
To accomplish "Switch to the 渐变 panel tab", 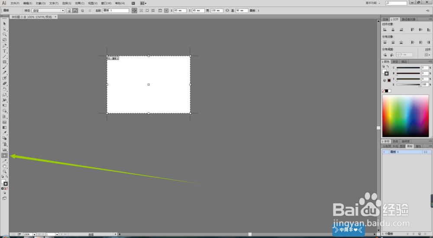I will [395, 62].
